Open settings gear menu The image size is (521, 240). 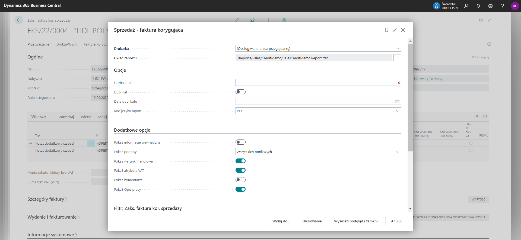pos(490,6)
